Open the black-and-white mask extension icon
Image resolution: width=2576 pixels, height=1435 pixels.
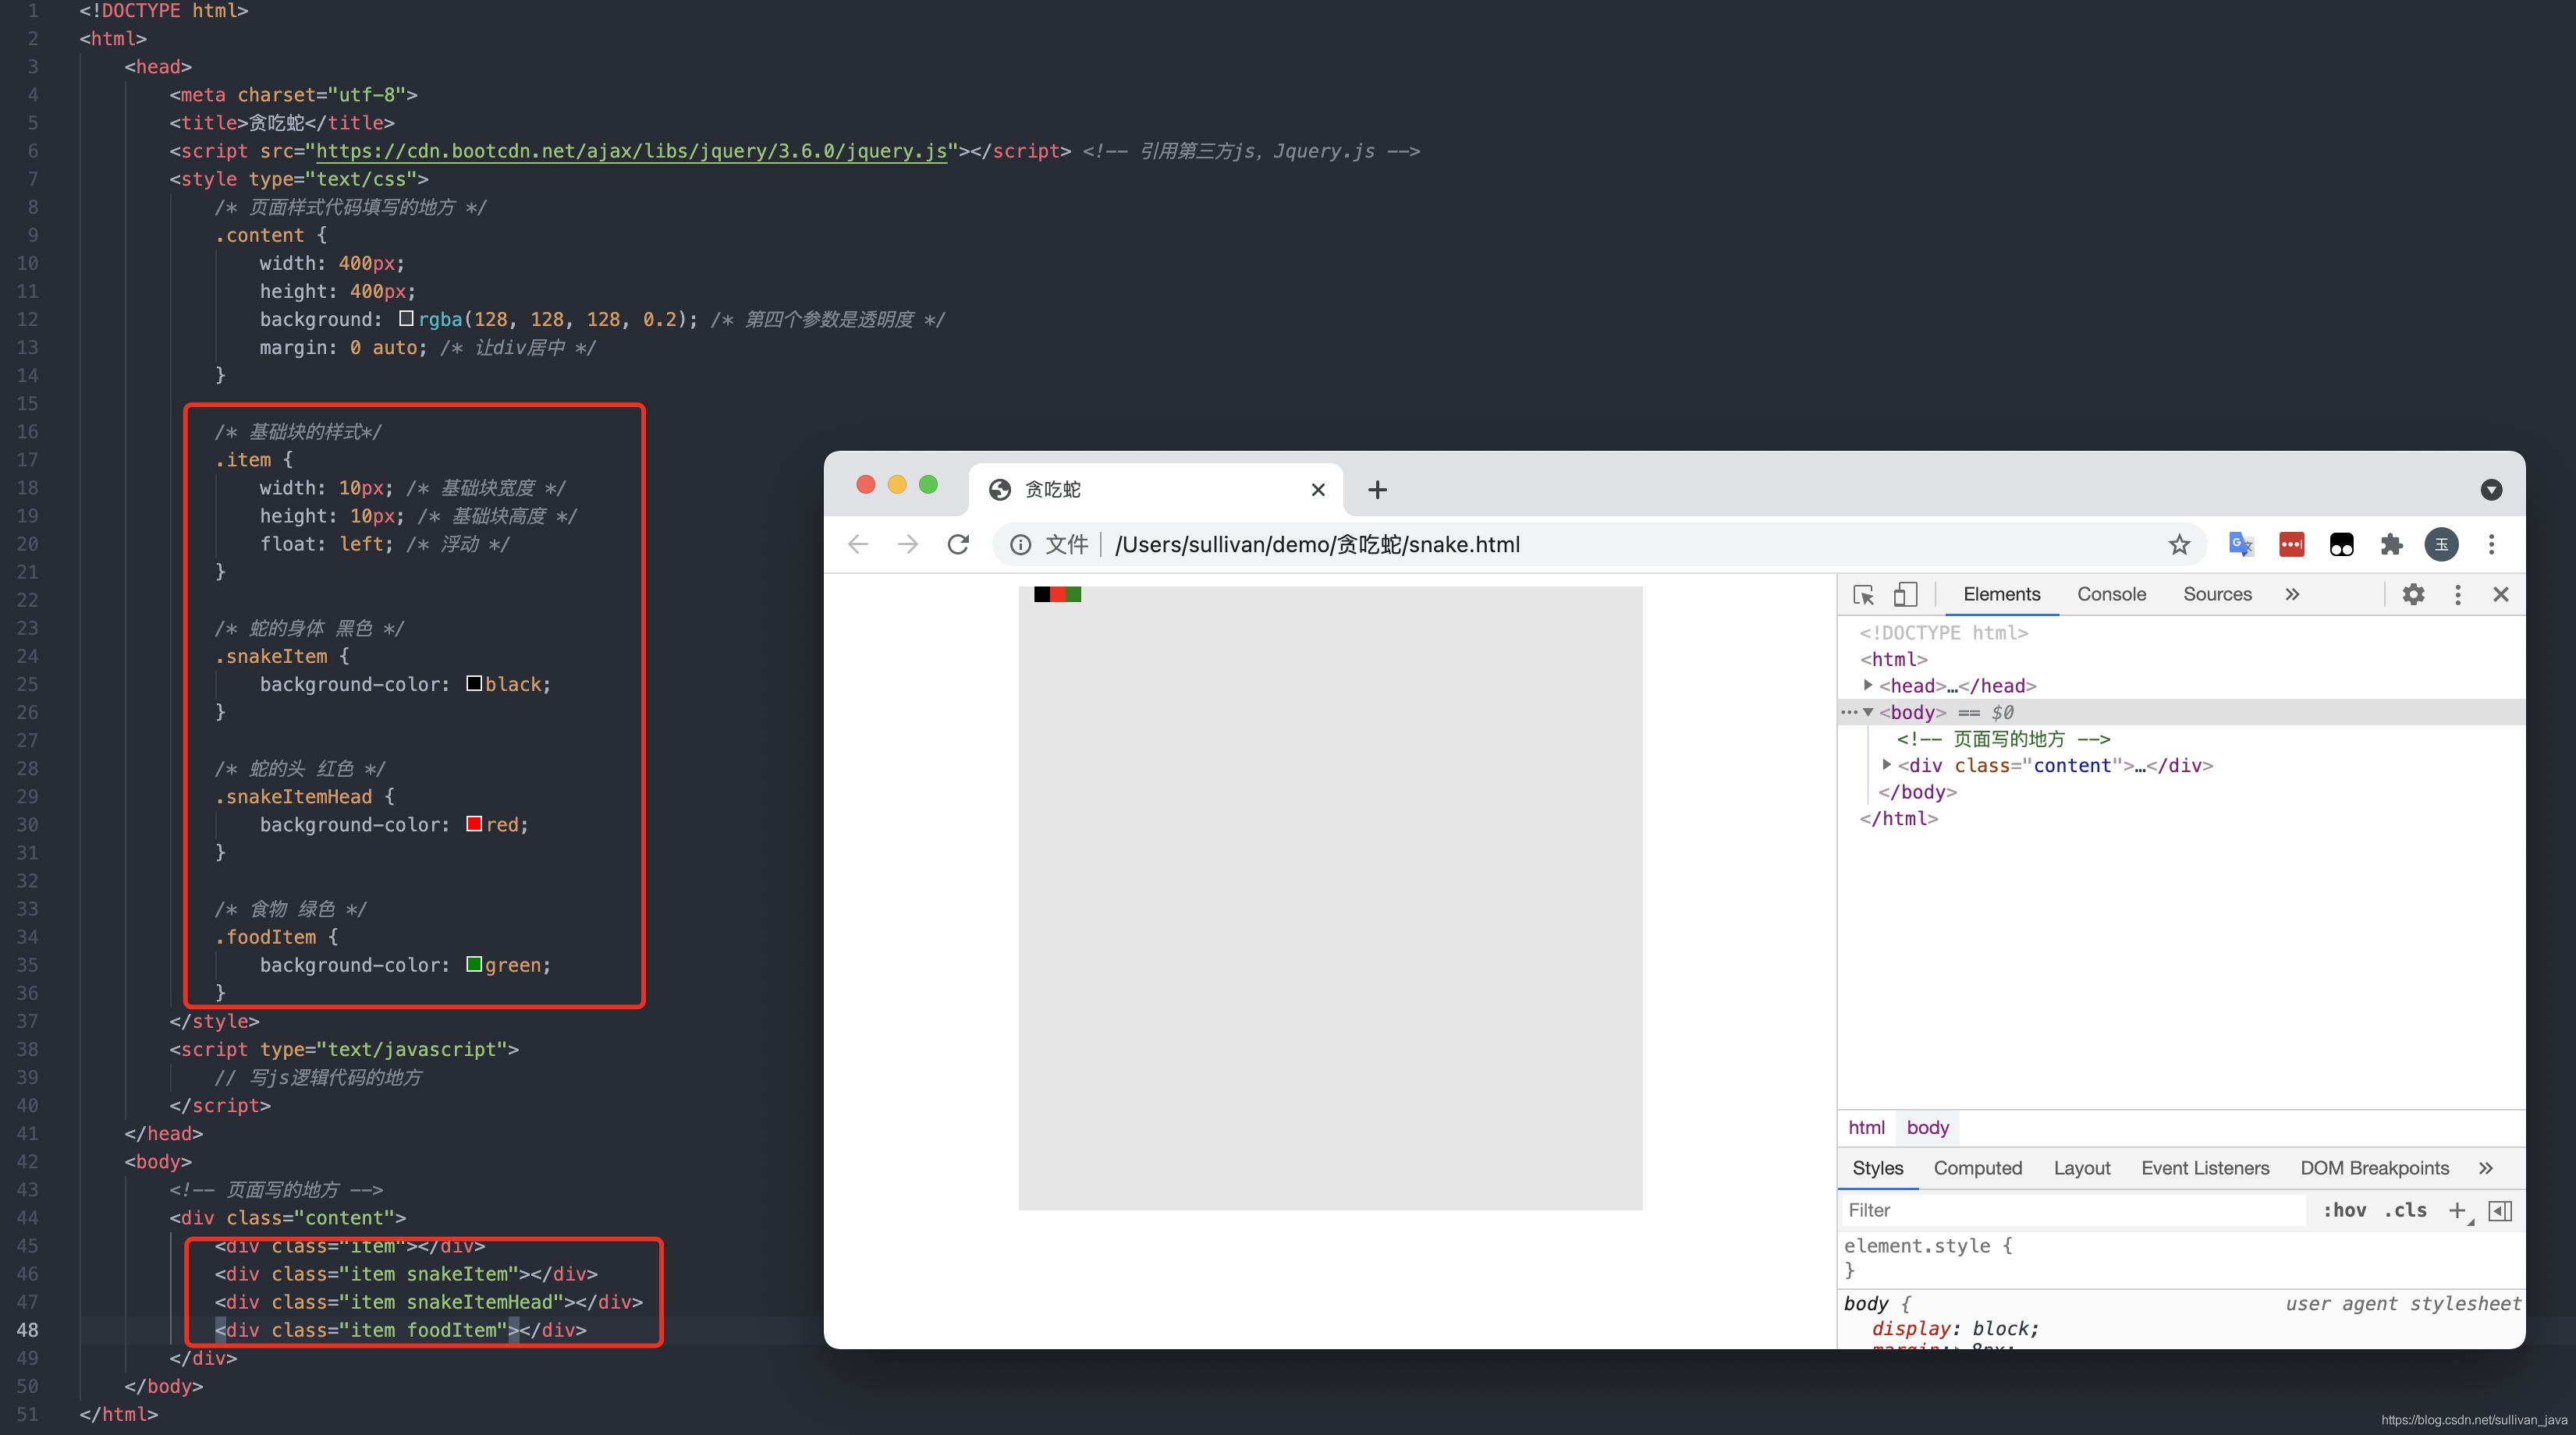coord(2341,544)
